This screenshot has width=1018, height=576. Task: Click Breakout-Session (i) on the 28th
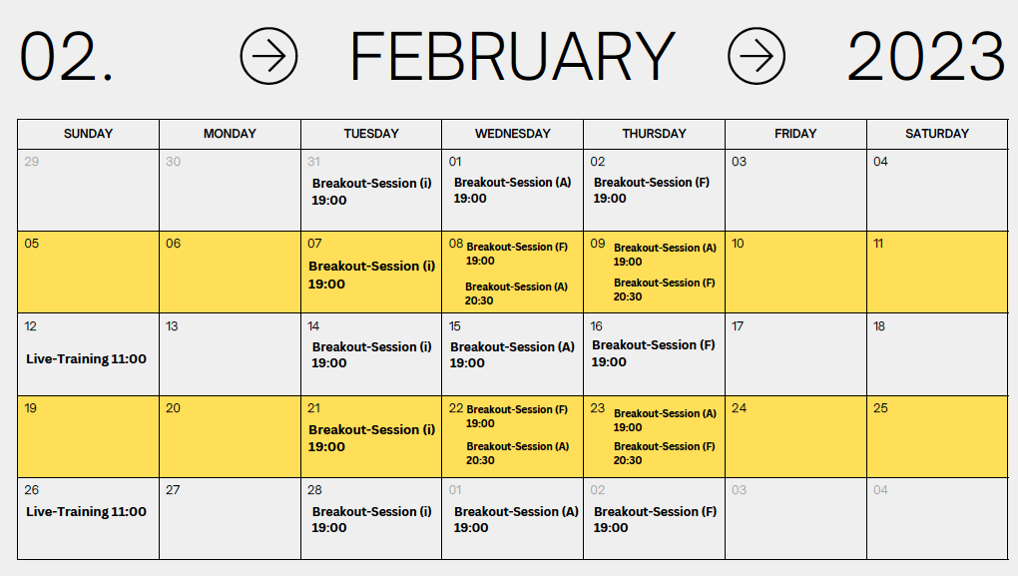click(371, 519)
